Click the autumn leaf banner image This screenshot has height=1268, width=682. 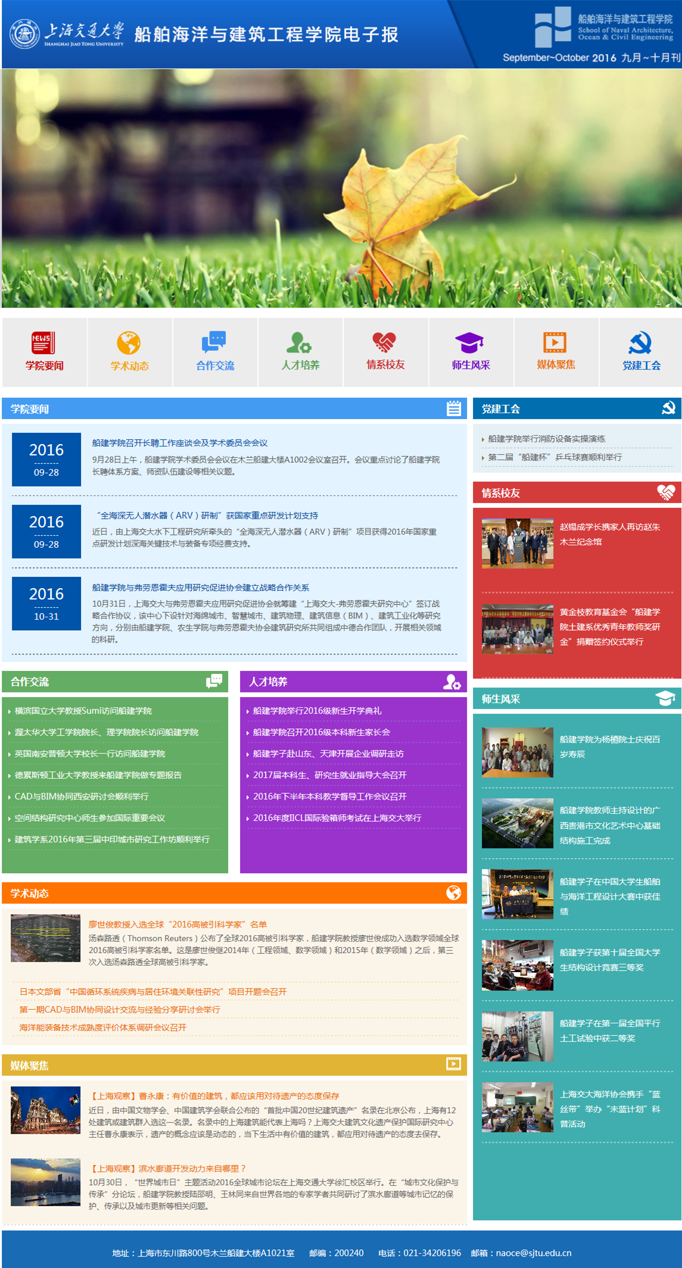341,188
